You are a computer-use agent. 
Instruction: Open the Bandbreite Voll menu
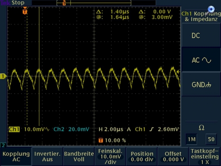[79, 157]
